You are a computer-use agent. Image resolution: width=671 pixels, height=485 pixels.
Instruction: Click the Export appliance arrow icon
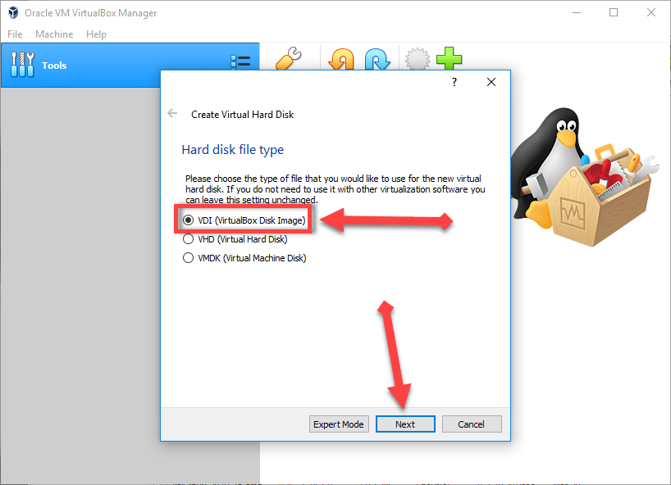[377, 61]
